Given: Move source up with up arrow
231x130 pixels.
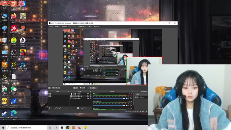Looking at the screenshot, I should 82,108.
